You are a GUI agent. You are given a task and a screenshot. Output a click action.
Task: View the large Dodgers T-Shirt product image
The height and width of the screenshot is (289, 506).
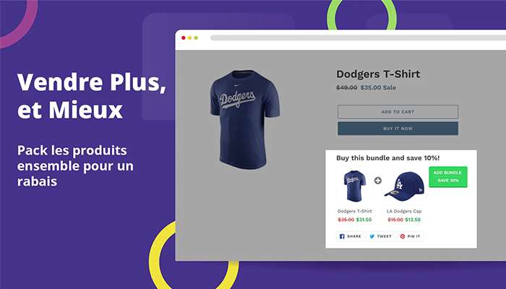coord(245,119)
